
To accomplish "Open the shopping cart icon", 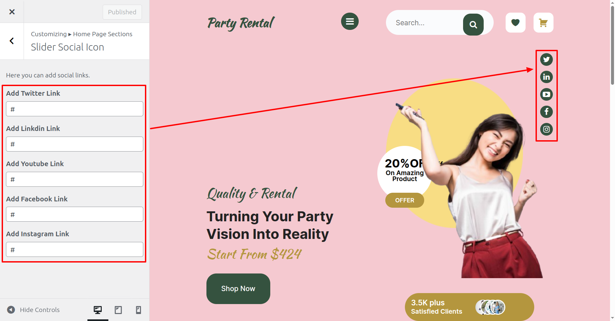I will (x=543, y=23).
